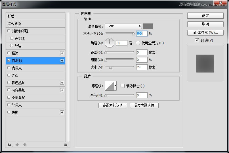Click the 不透明度 value field showing 100
Viewport: 229px width, 153px height.
point(142,34)
